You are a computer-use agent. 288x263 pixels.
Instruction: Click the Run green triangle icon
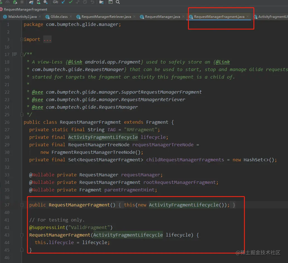pos(1,2)
